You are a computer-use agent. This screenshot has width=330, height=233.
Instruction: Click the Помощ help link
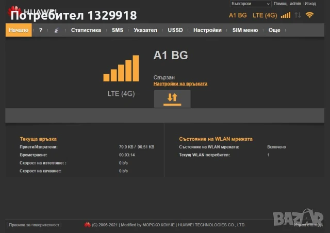(x=280, y=4)
